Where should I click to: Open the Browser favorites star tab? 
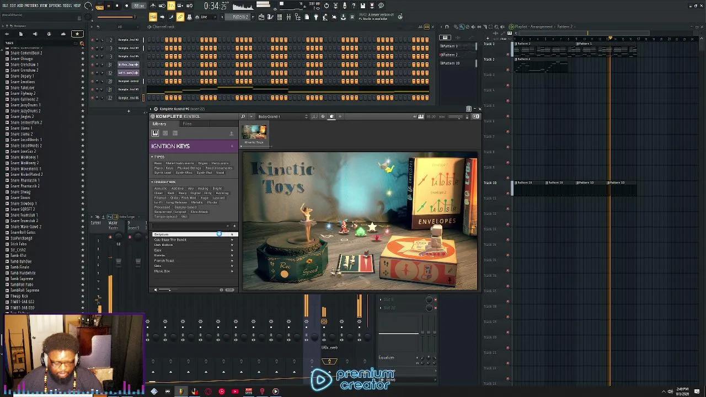77,34
